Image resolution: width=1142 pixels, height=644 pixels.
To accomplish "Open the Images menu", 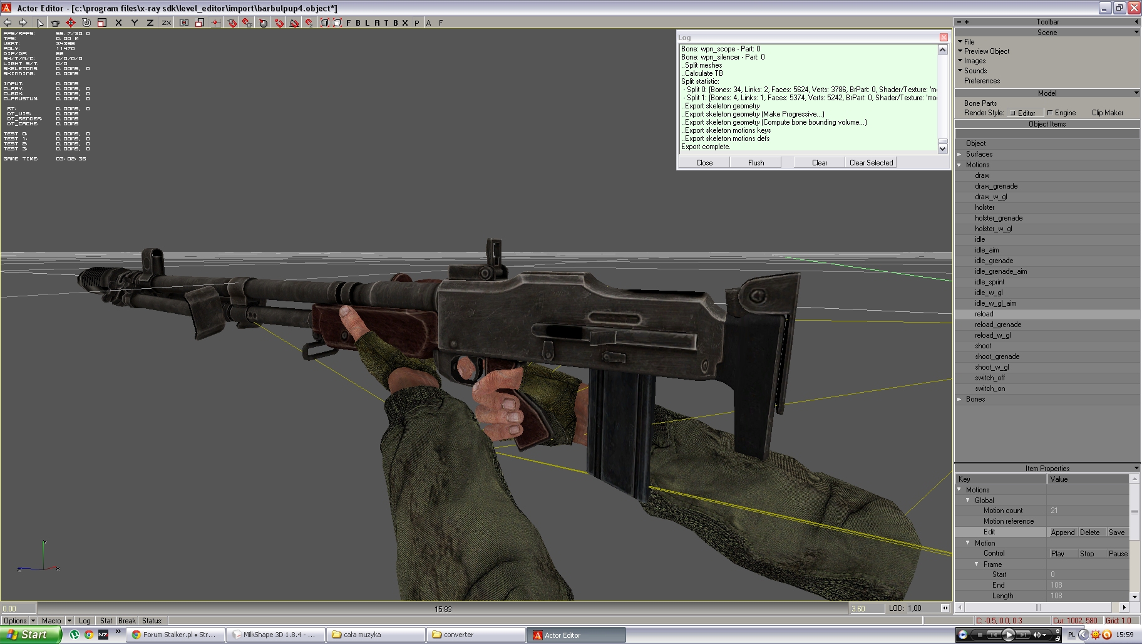I will pyautogui.click(x=975, y=61).
